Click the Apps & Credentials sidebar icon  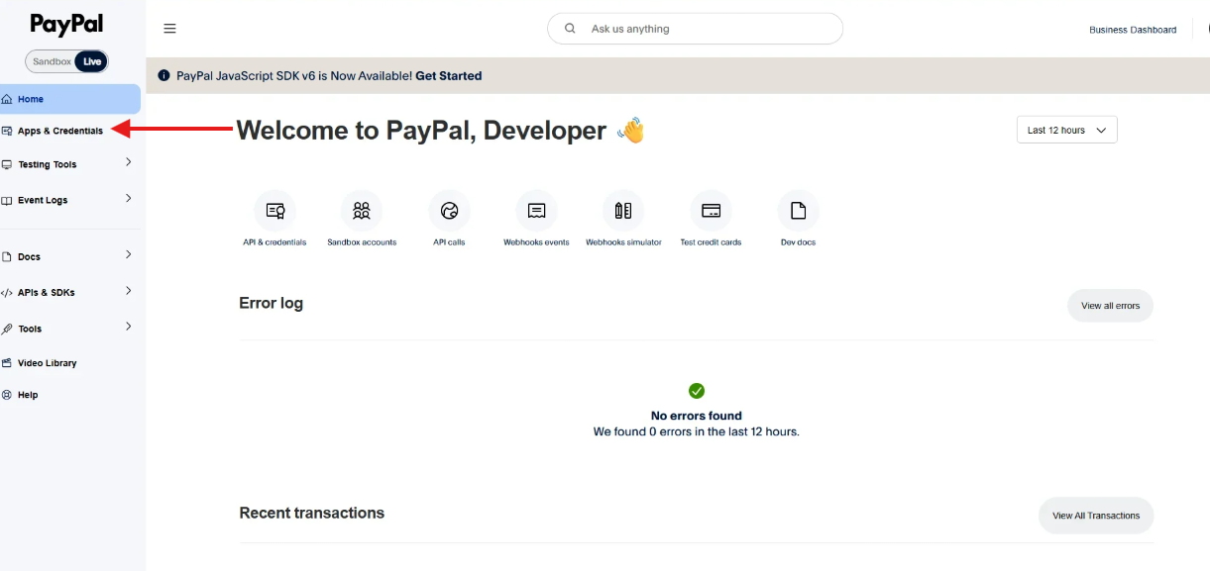tap(7, 131)
